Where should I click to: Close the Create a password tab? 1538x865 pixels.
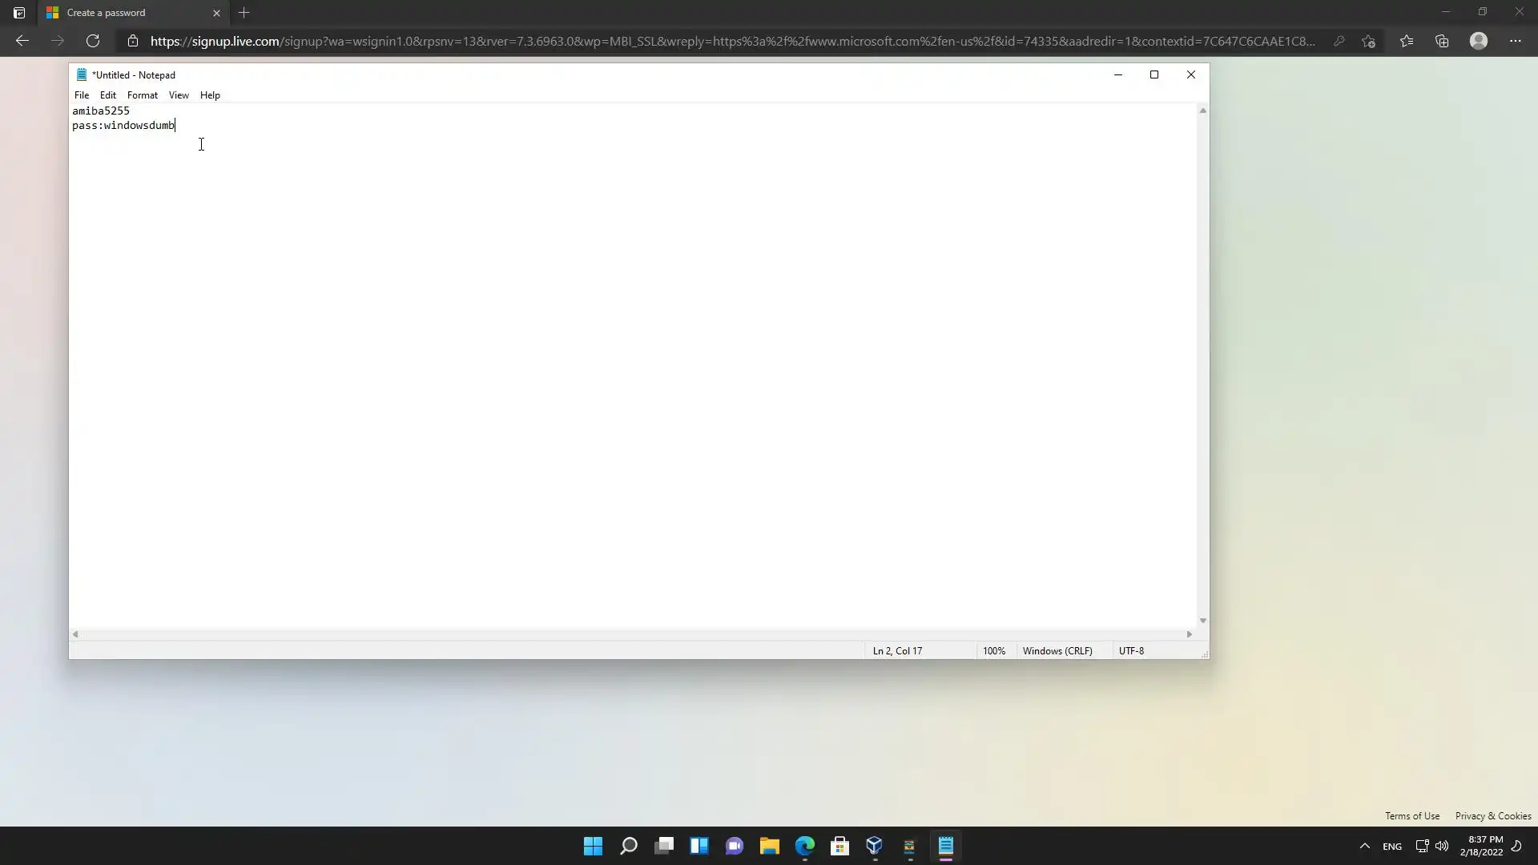[216, 13]
